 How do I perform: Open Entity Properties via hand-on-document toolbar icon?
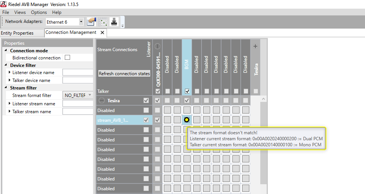[92, 22]
